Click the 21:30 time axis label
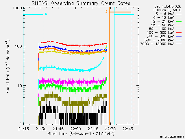Screen dimensions: 185x139 (41, 129)
